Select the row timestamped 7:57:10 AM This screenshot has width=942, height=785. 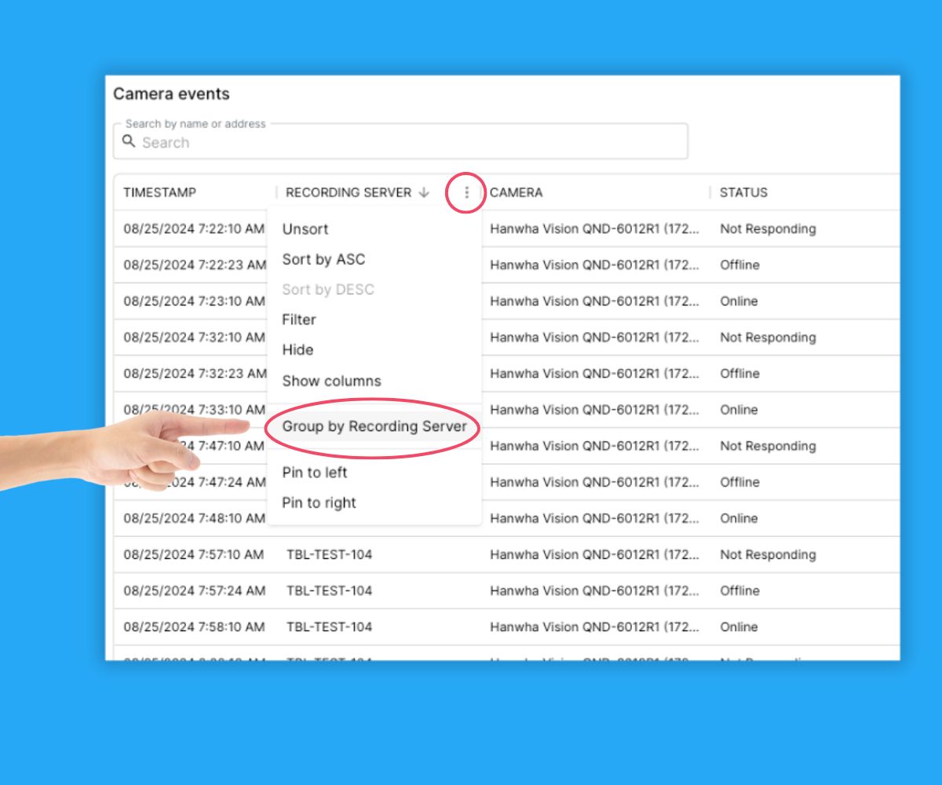point(194,555)
